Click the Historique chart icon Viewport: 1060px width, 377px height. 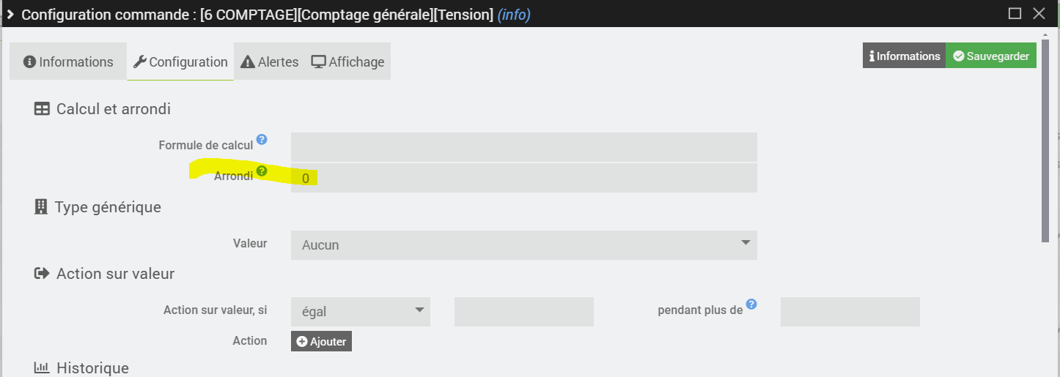click(x=42, y=367)
